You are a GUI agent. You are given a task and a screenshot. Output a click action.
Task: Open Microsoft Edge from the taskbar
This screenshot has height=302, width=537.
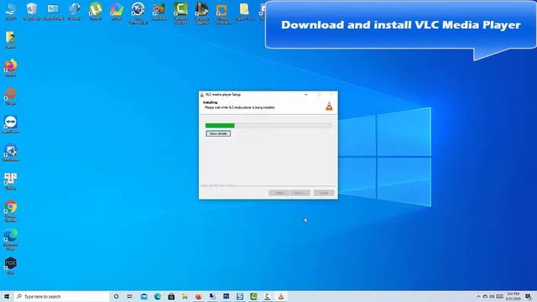coord(158,296)
